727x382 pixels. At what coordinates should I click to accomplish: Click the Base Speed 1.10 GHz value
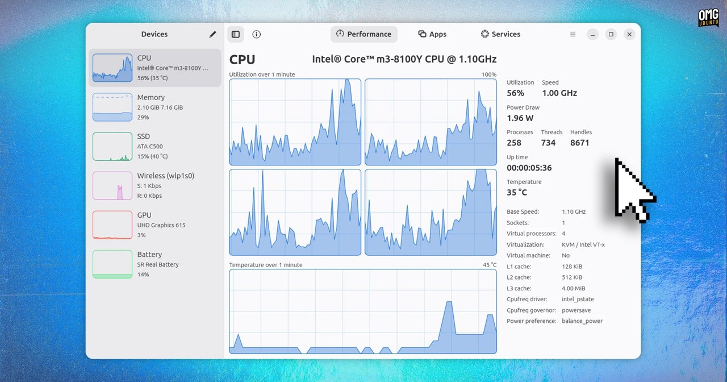coord(574,211)
